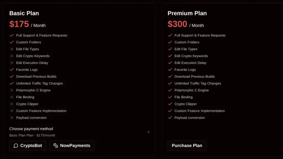Click the $175 Basic Plan price
Image resolution: width=283 pixels, height=159 pixels.
click(x=19, y=24)
